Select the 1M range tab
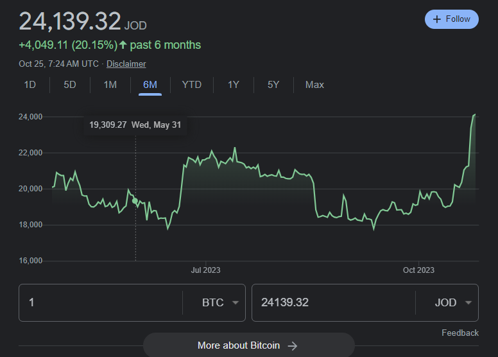The image size is (498, 357). coord(110,85)
